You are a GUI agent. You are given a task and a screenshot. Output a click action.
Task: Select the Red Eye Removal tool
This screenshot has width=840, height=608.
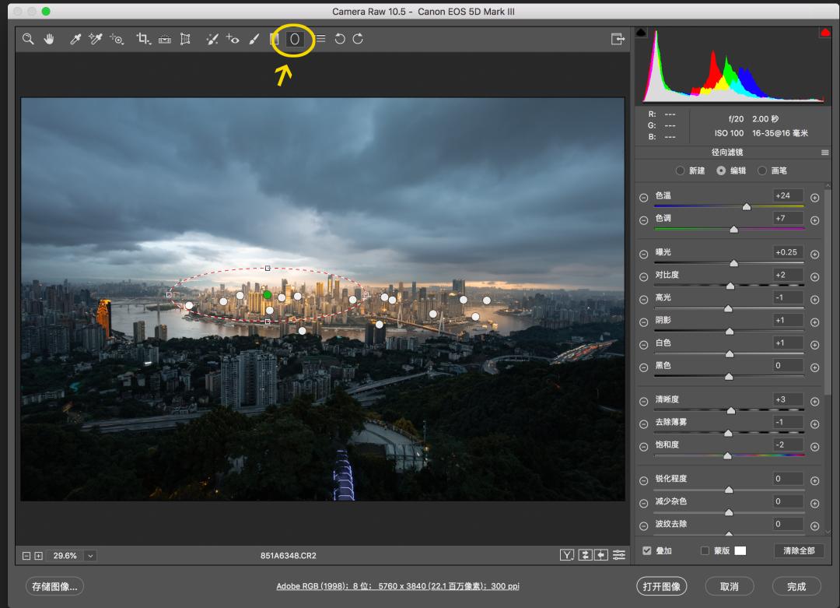233,39
